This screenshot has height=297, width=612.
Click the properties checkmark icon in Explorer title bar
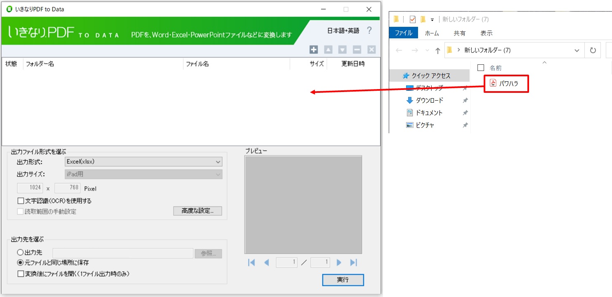[412, 19]
